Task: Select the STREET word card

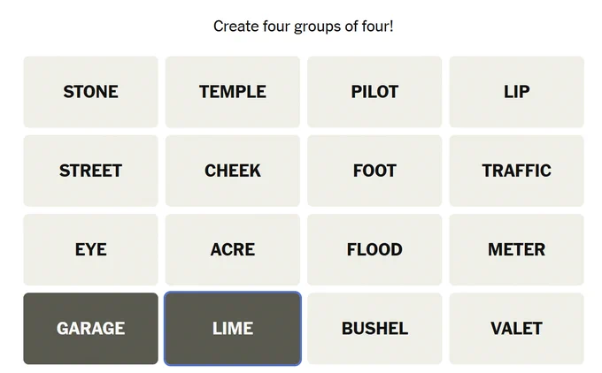Action: [90, 171]
